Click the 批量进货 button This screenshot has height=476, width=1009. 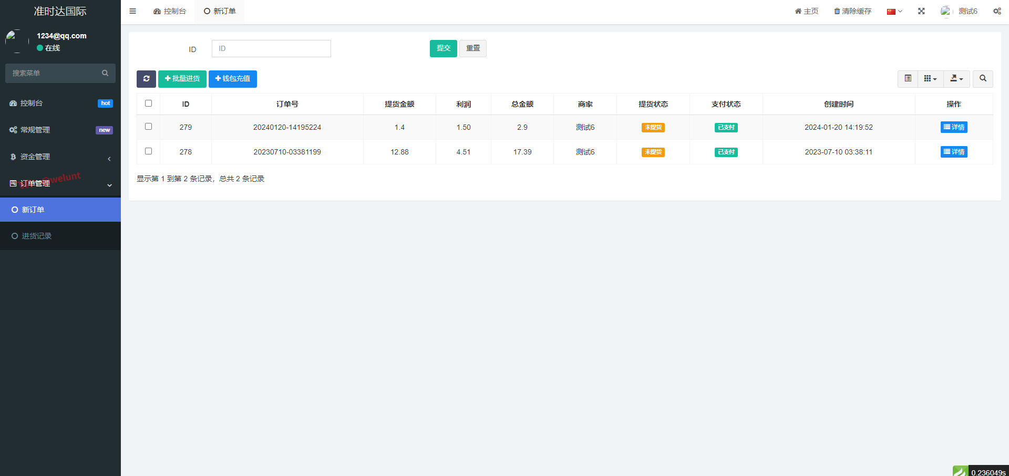182,79
